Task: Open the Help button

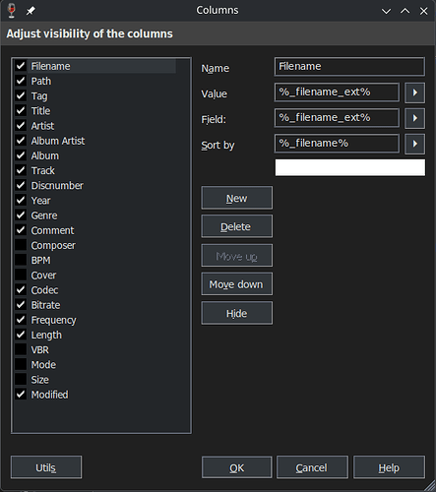Action: [389, 467]
